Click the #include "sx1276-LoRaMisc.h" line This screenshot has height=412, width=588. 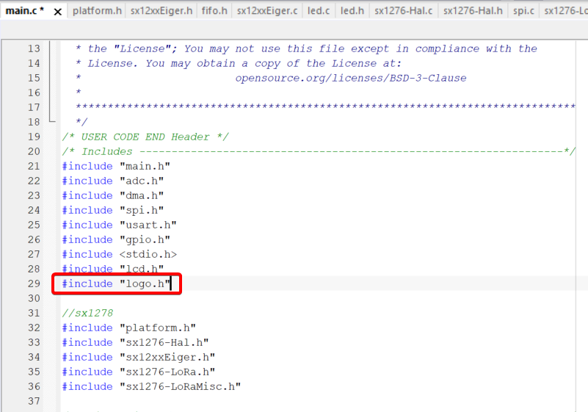(151, 386)
